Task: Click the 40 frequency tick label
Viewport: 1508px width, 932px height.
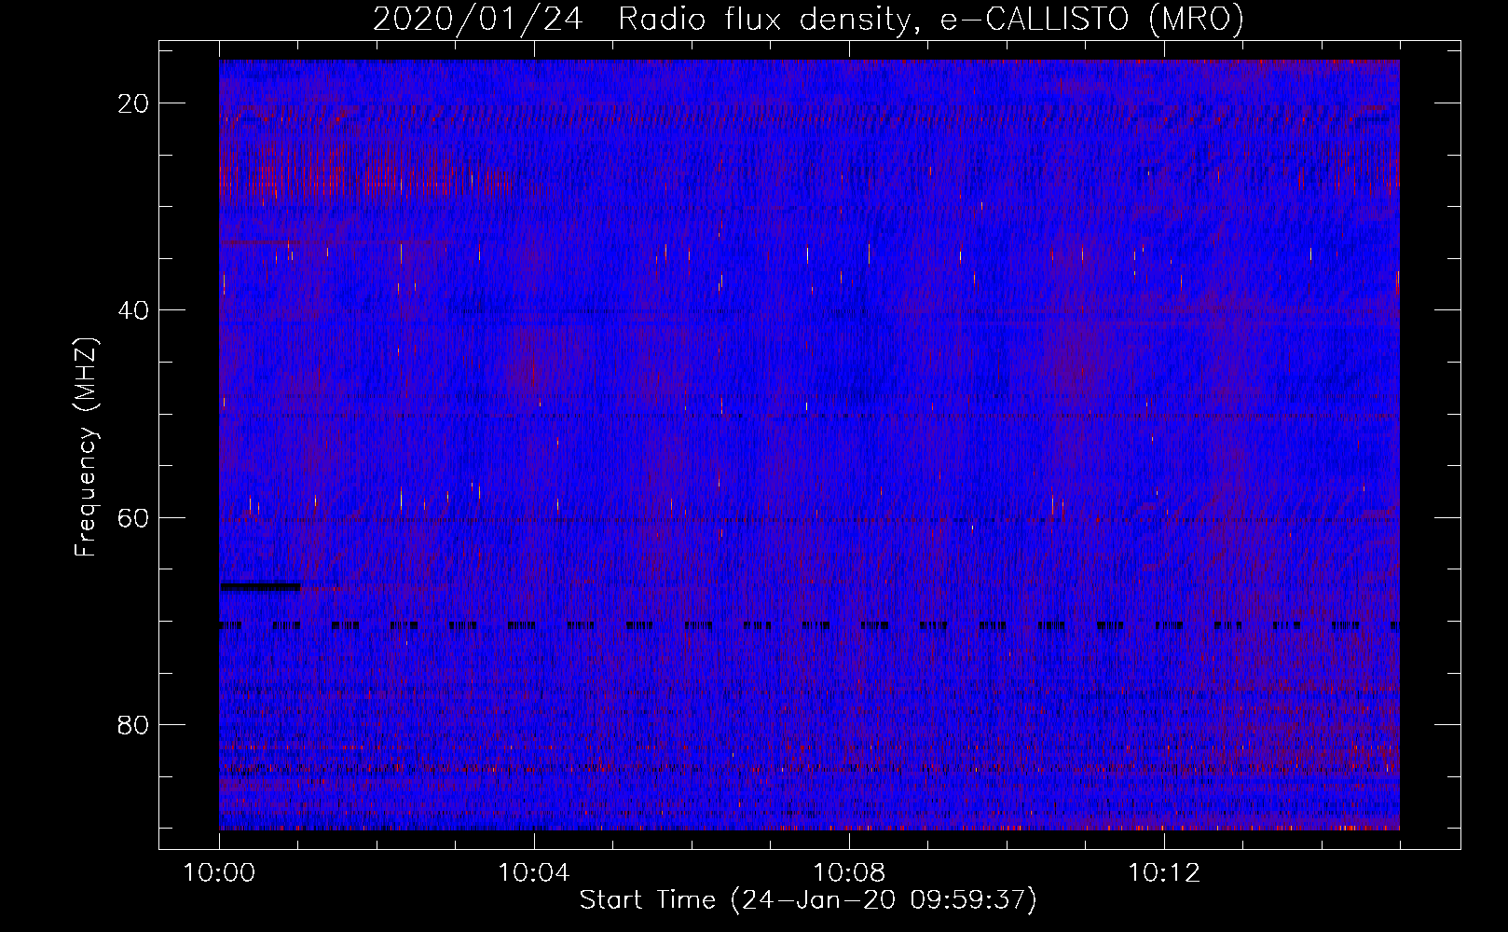Action: (x=134, y=310)
